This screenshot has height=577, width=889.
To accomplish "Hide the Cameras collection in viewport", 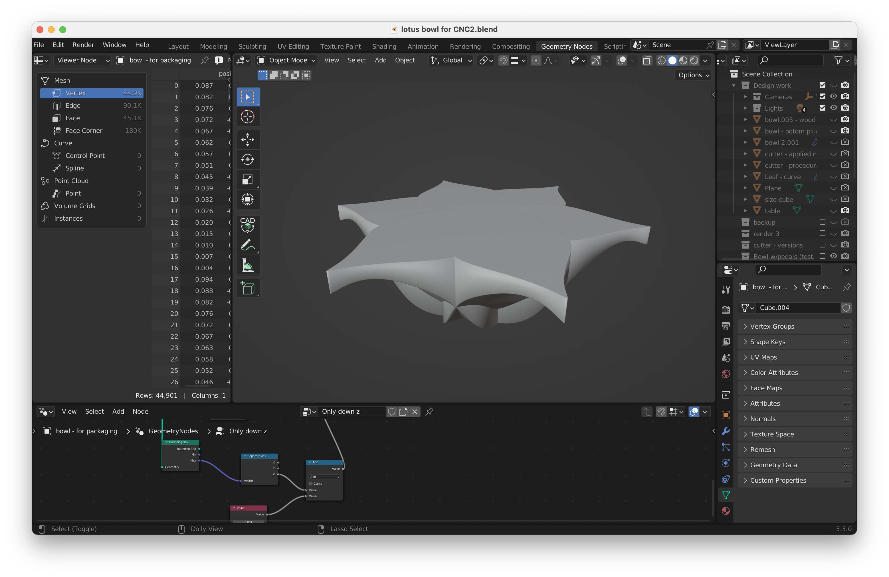I will click(833, 96).
